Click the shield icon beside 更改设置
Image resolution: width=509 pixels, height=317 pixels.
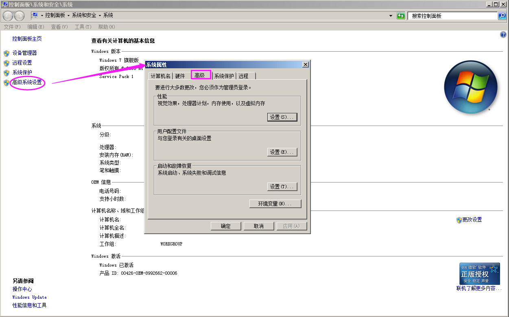pyautogui.click(x=459, y=220)
